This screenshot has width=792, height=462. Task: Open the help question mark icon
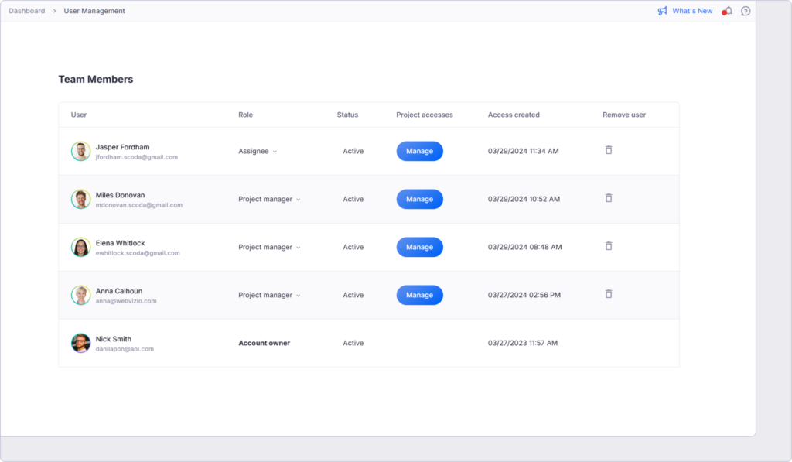coord(746,11)
